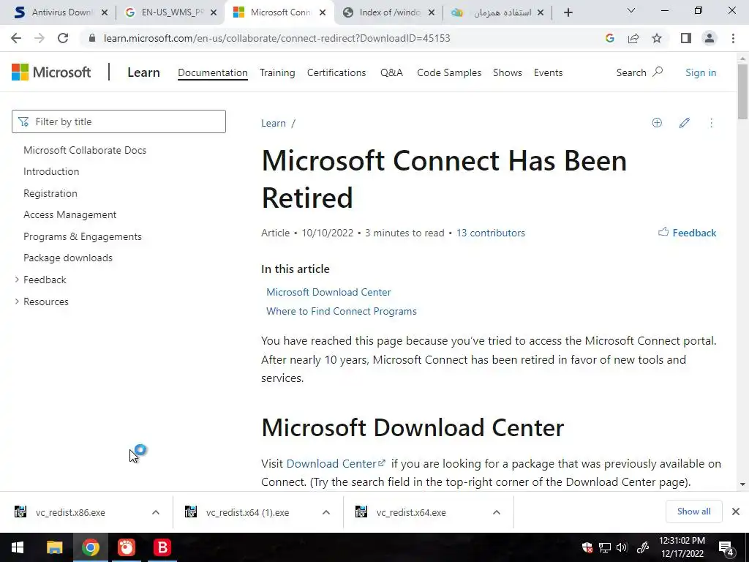Open the Chrome profile avatar
This screenshot has width=749, height=562.
pyautogui.click(x=710, y=38)
